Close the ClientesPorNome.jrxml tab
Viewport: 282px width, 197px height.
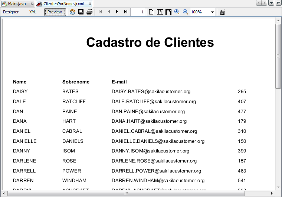[x=90, y=3]
